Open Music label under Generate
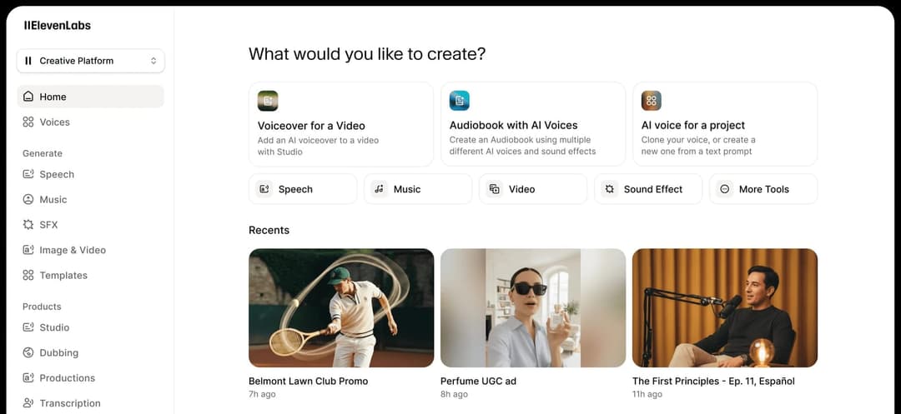 coord(53,200)
